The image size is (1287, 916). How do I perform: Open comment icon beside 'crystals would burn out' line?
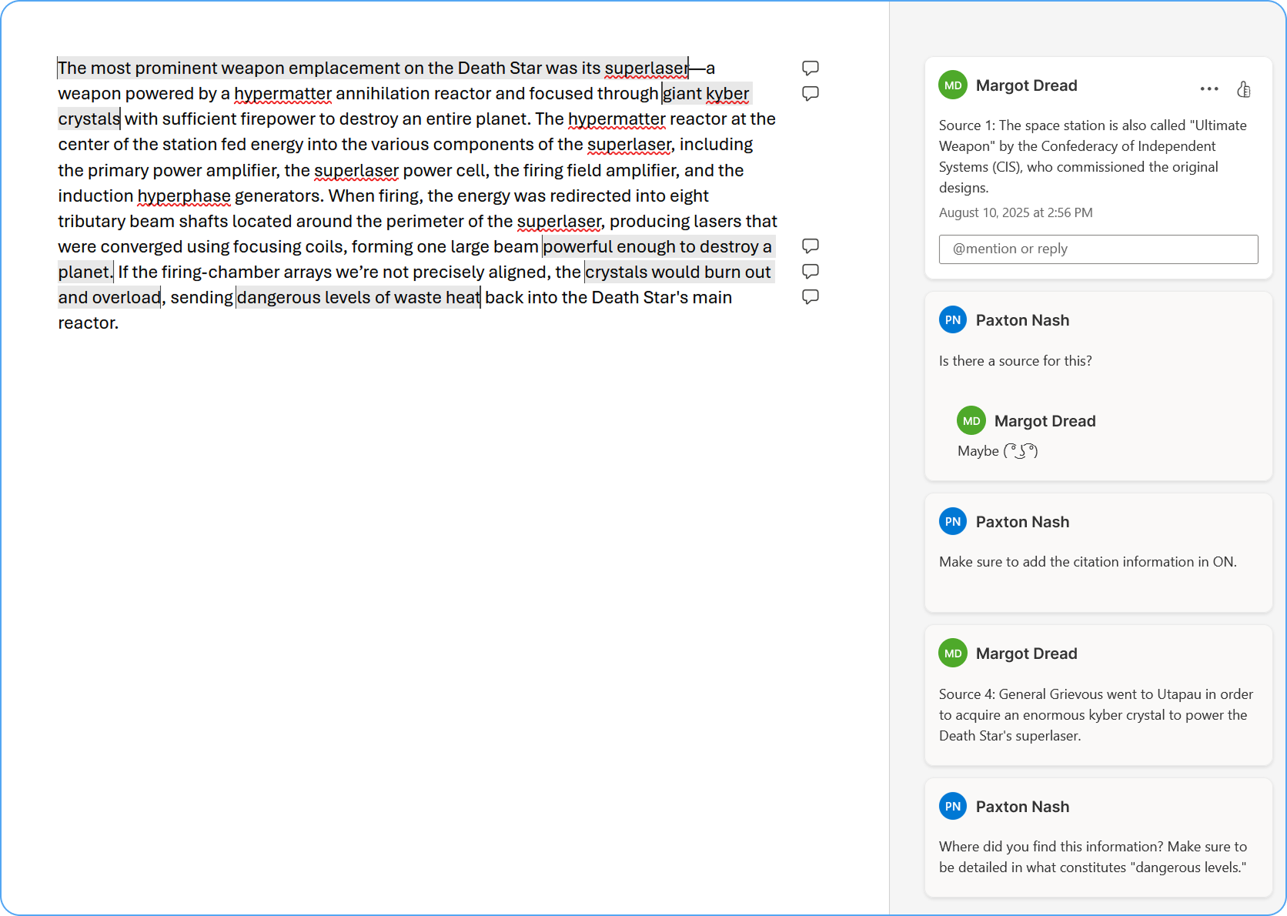(810, 271)
